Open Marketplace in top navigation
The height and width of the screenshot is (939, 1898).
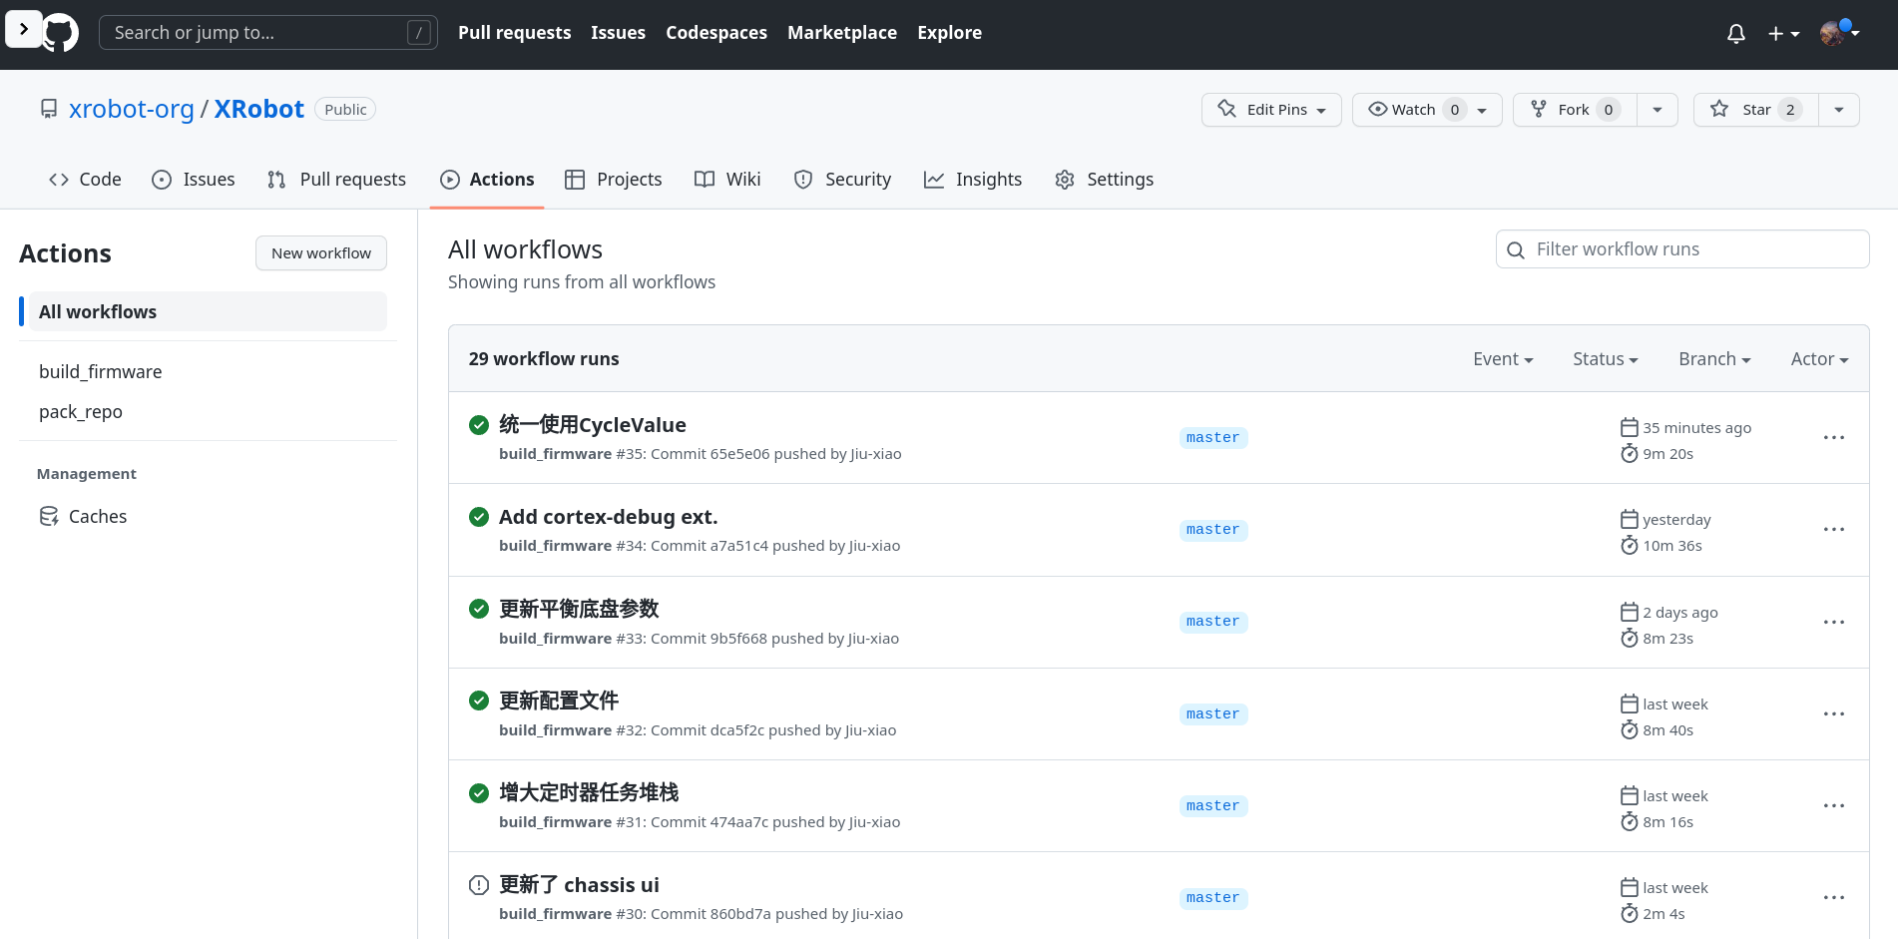[x=842, y=33]
